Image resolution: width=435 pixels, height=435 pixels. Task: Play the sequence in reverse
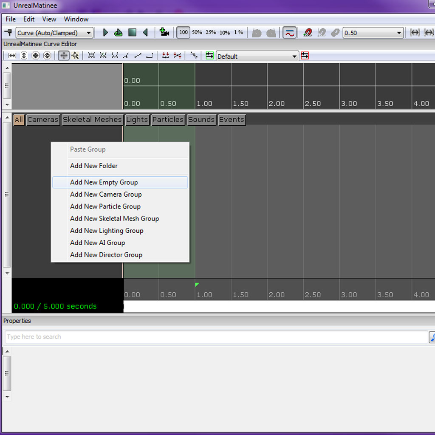tap(145, 32)
